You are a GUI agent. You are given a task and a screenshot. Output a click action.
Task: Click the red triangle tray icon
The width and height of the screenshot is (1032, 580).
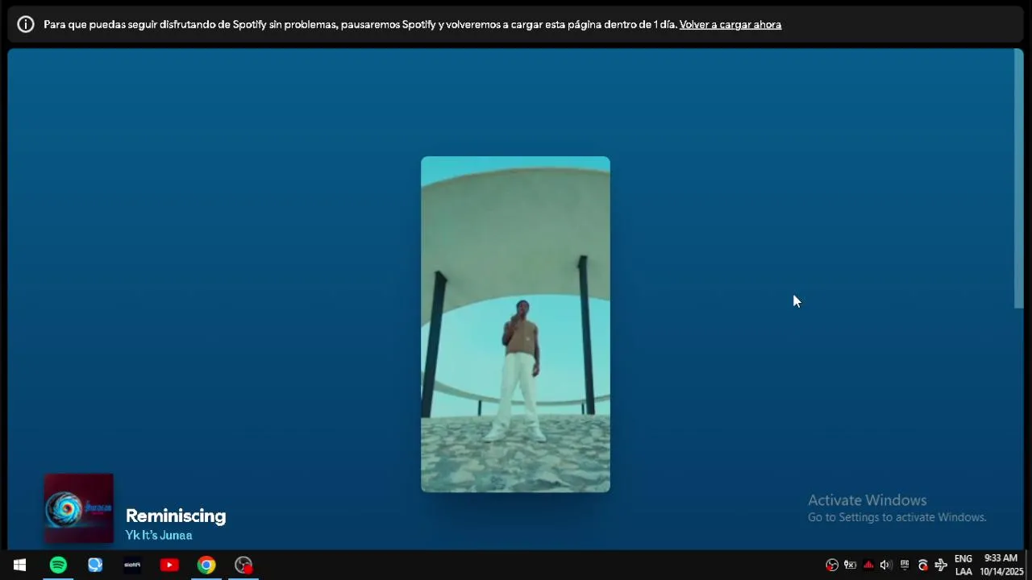pos(868,565)
